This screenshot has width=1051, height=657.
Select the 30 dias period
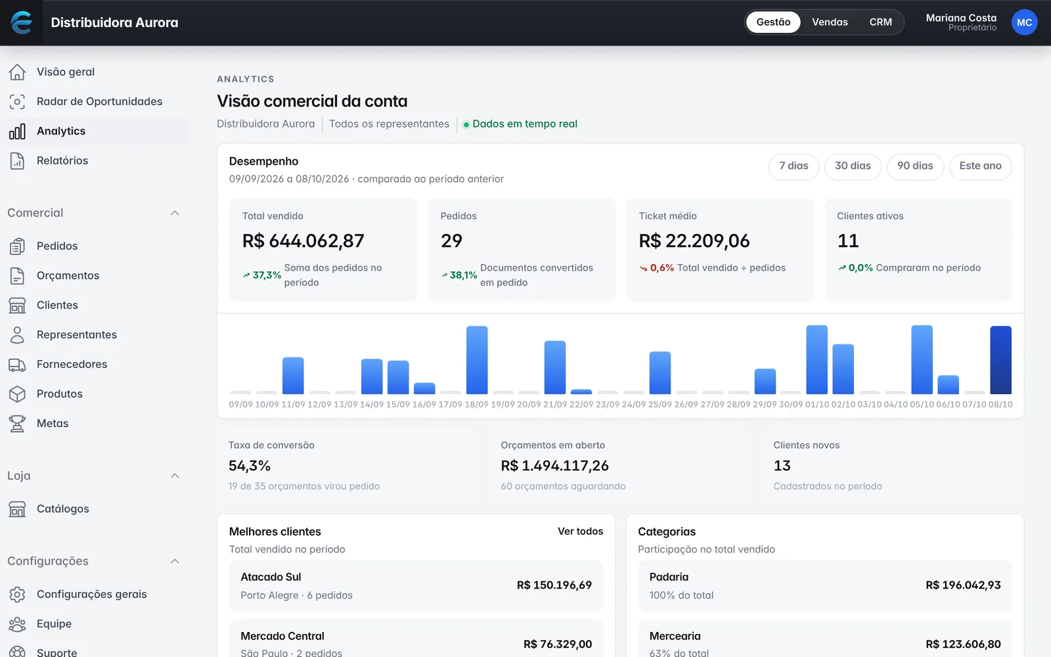853,166
